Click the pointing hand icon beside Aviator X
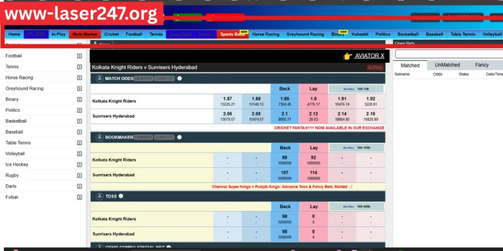503x251 pixels. tap(347, 56)
